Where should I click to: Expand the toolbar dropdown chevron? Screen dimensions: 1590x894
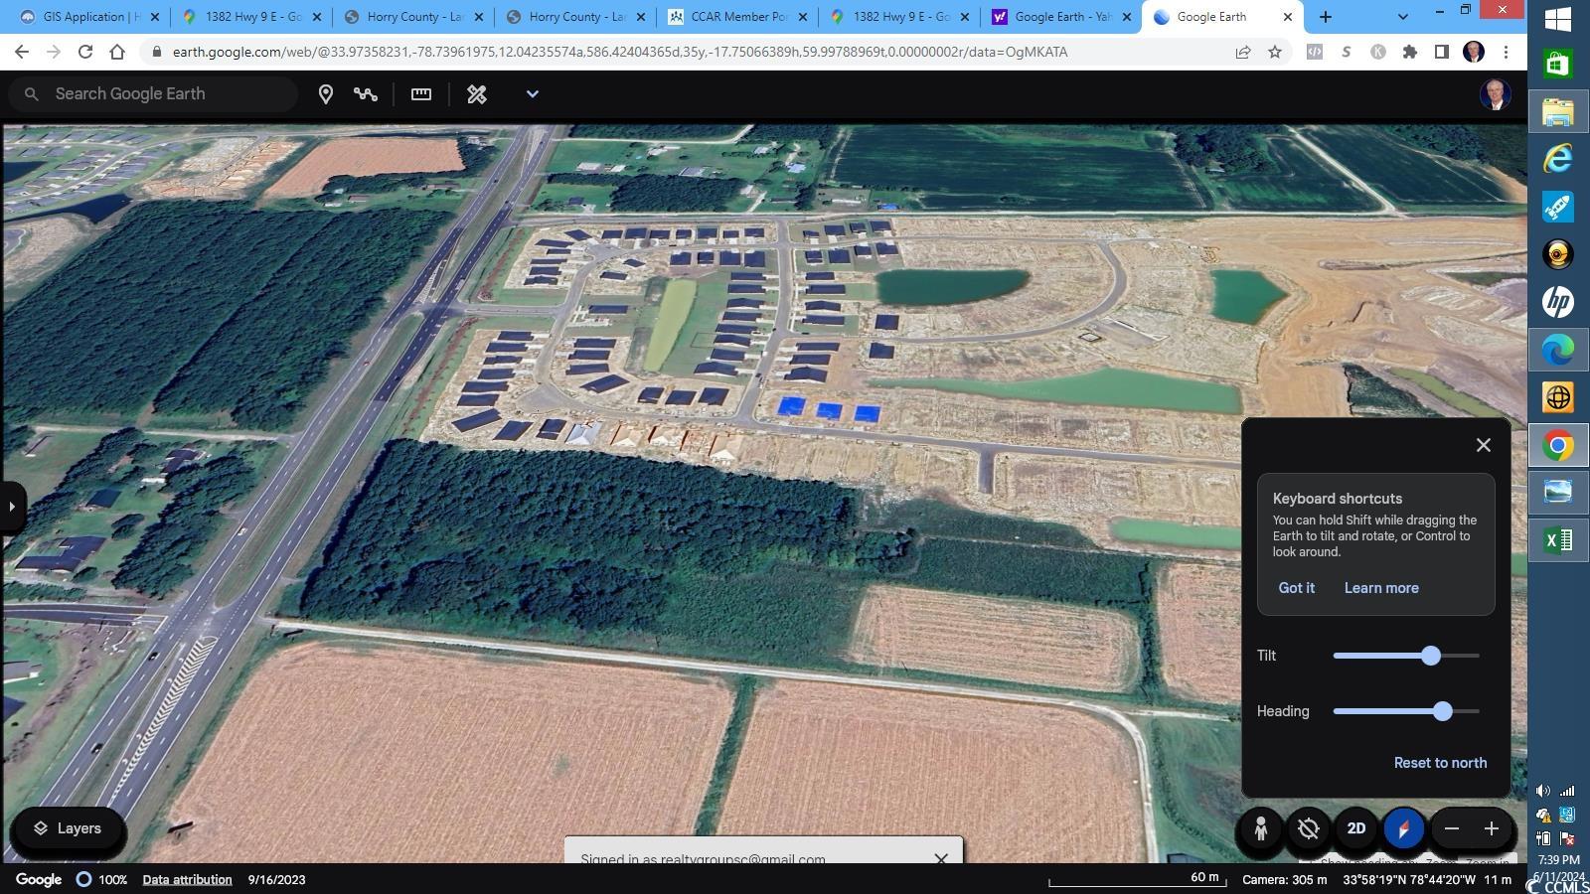coord(533,94)
